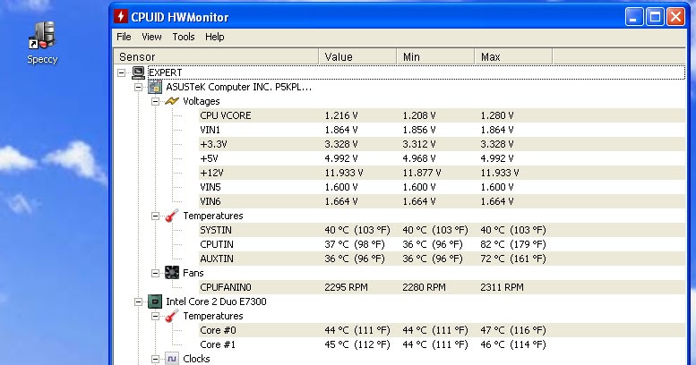This screenshot has height=365, width=696.
Task: Open the Tools menu
Action: [x=184, y=37]
